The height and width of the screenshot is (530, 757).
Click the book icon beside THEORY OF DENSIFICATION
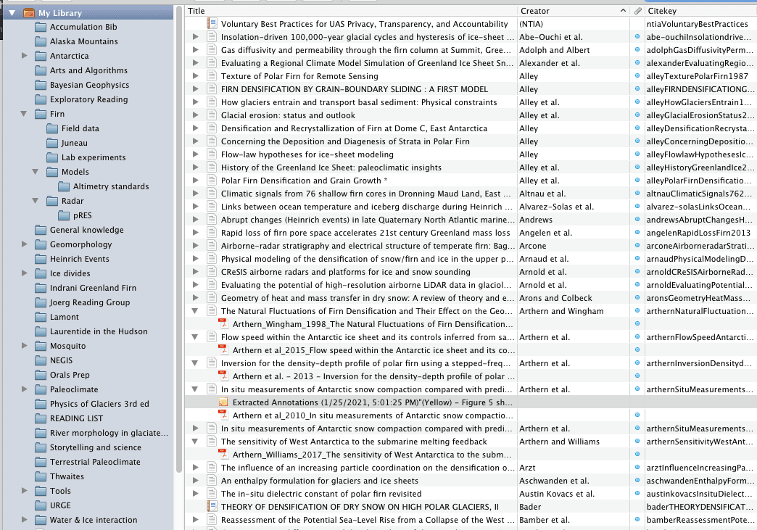[212, 506]
